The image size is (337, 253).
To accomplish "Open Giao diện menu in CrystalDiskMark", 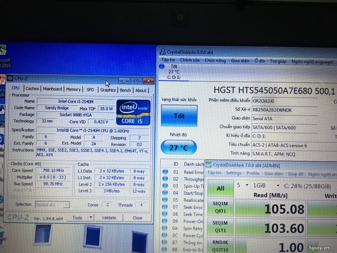I will 273,173.
